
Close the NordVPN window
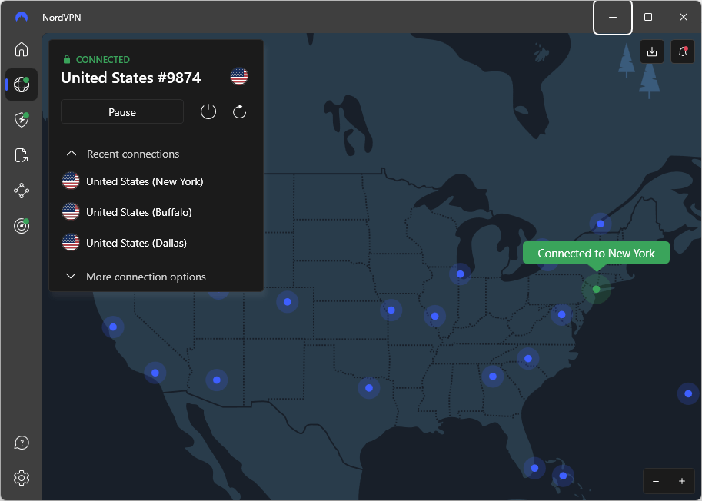click(x=684, y=17)
